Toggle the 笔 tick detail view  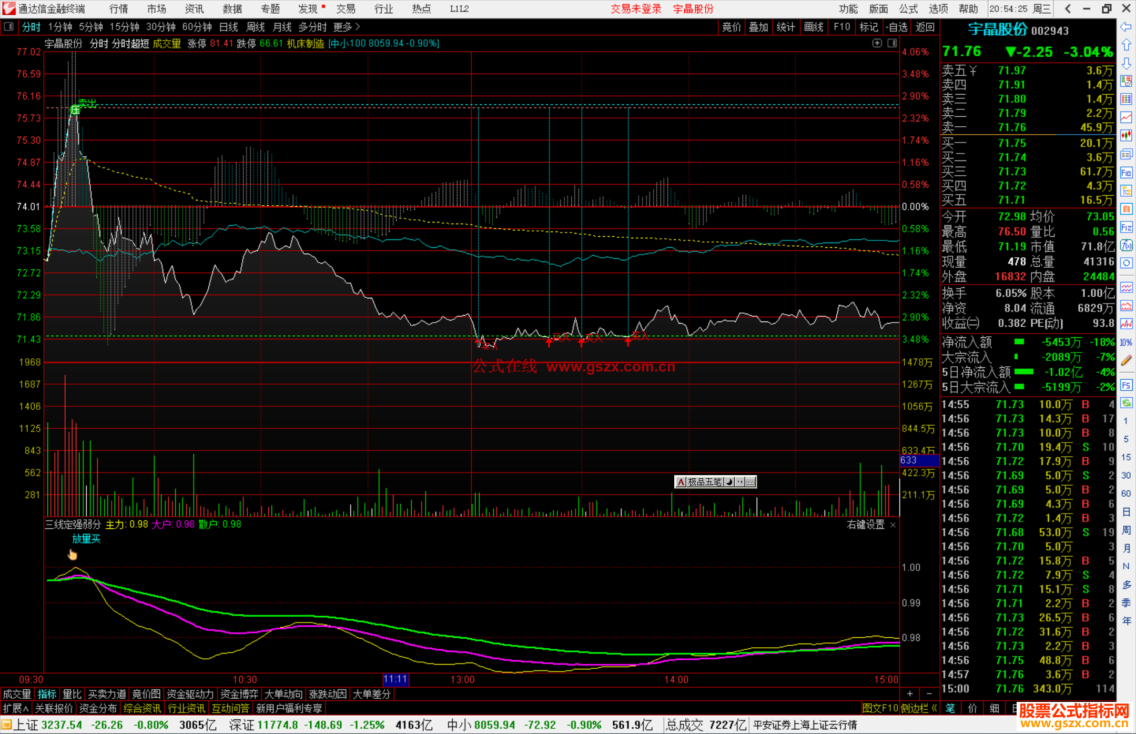(950, 708)
